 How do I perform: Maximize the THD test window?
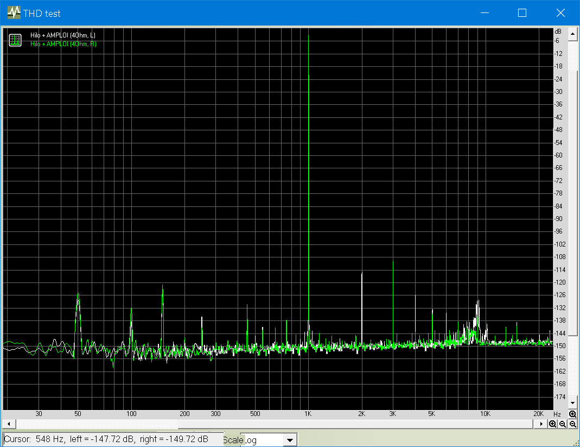(522, 13)
